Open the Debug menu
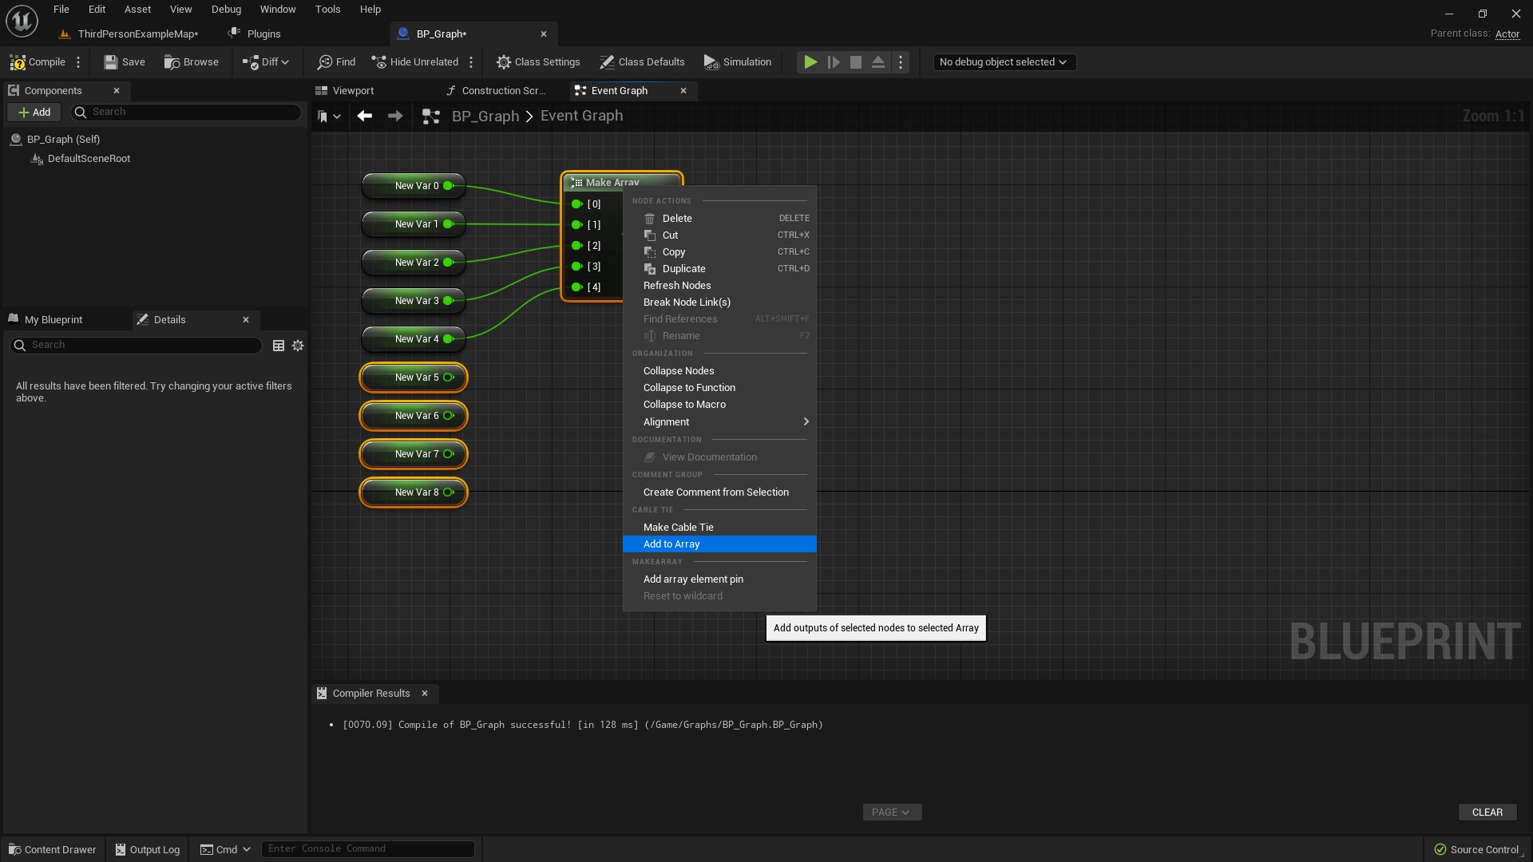This screenshot has width=1533, height=862. click(x=226, y=9)
